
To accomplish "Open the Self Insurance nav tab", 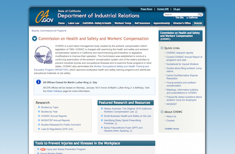I will [x=142, y=23].
